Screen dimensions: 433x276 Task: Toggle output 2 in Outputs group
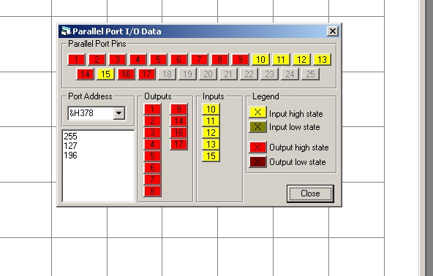(x=152, y=120)
